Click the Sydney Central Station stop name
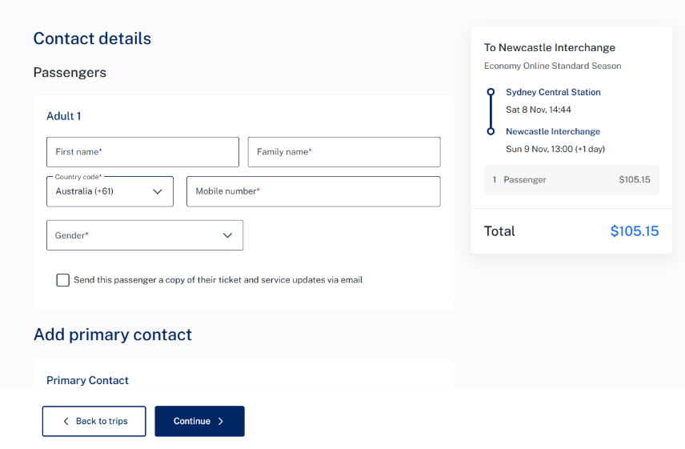 553,92
